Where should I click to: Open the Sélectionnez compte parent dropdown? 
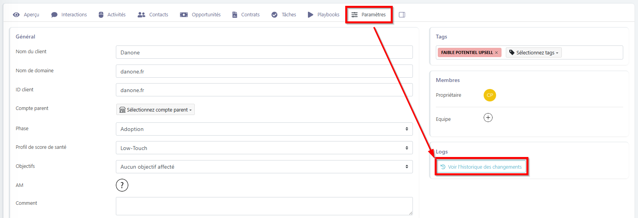point(156,110)
